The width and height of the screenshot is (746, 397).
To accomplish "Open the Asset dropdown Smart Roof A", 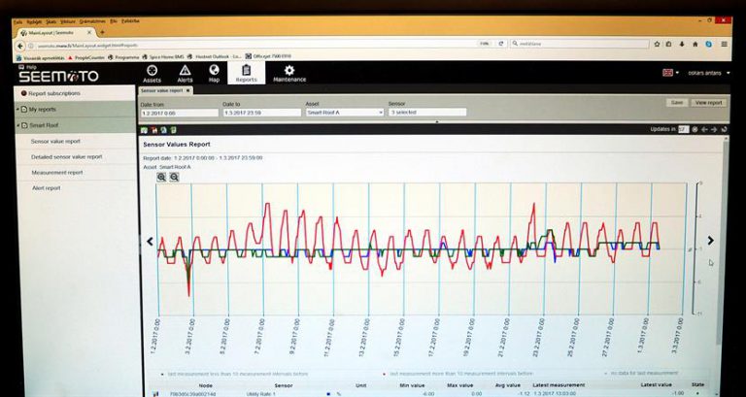I will [344, 113].
